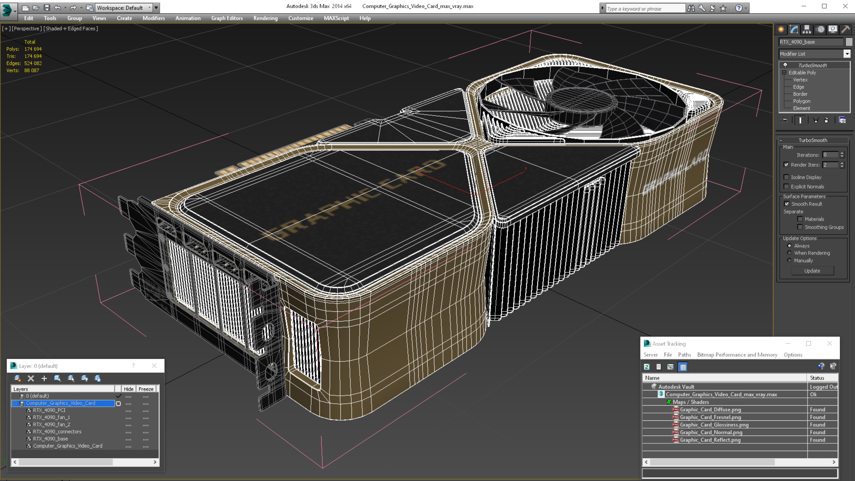
Task: Enable Separate by Smoothing Groups checkbox
Action: pos(800,227)
